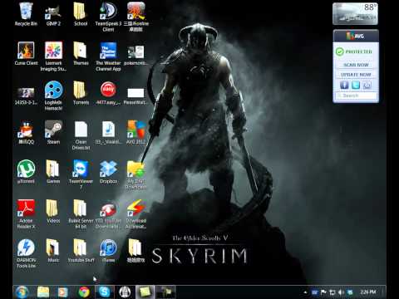Launch LogMeIn Hamachi shortcut
The width and height of the screenshot is (399, 299).
click(x=53, y=96)
